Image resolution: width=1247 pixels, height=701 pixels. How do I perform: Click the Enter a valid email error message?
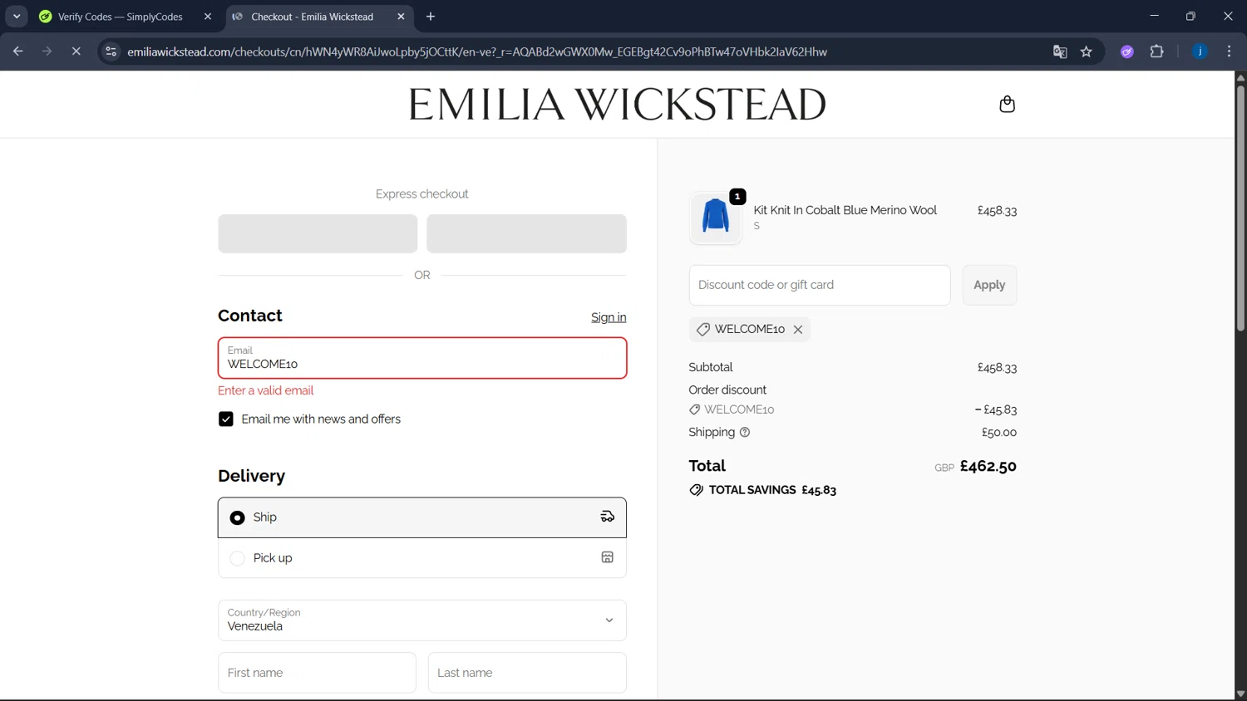point(266,390)
